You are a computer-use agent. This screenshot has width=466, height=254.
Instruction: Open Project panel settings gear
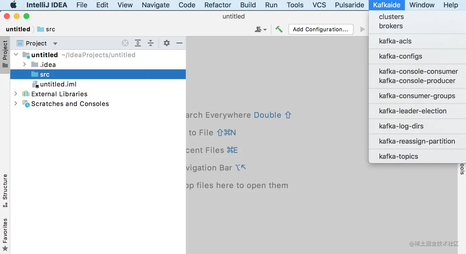(x=167, y=43)
